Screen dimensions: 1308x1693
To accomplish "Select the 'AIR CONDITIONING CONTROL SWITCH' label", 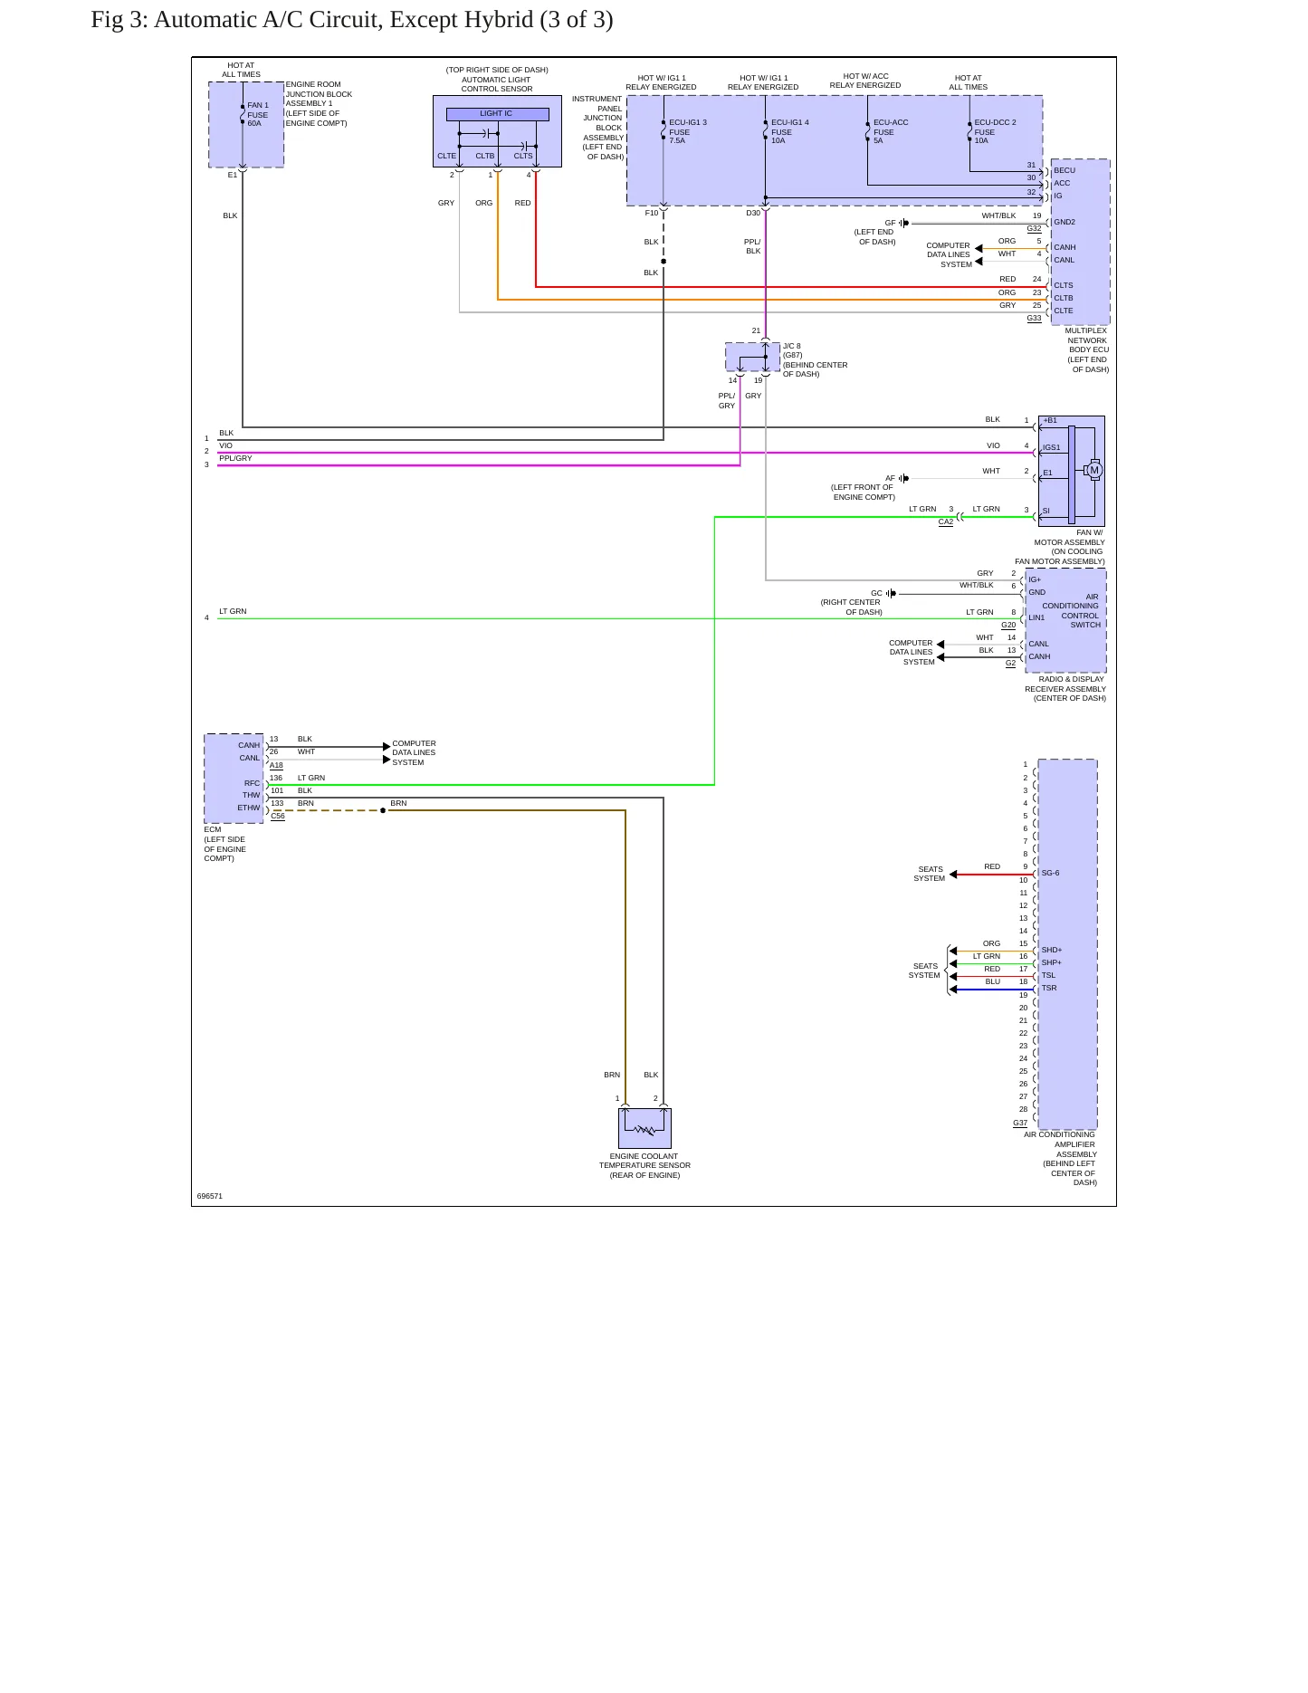I will (1072, 611).
